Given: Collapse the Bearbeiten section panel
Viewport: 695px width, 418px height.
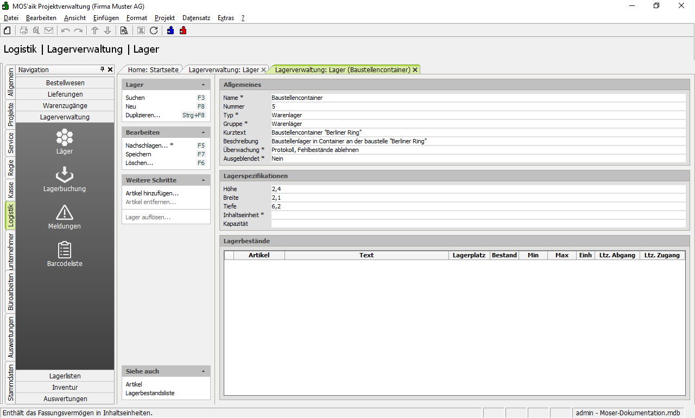Looking at the screenshot, I should pos(203,132).
